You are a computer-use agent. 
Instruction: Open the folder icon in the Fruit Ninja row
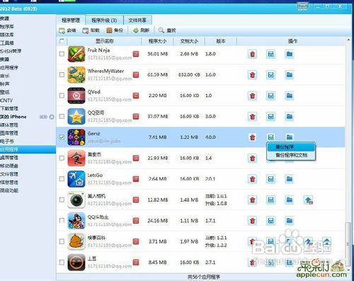click(x=290, y=54)
